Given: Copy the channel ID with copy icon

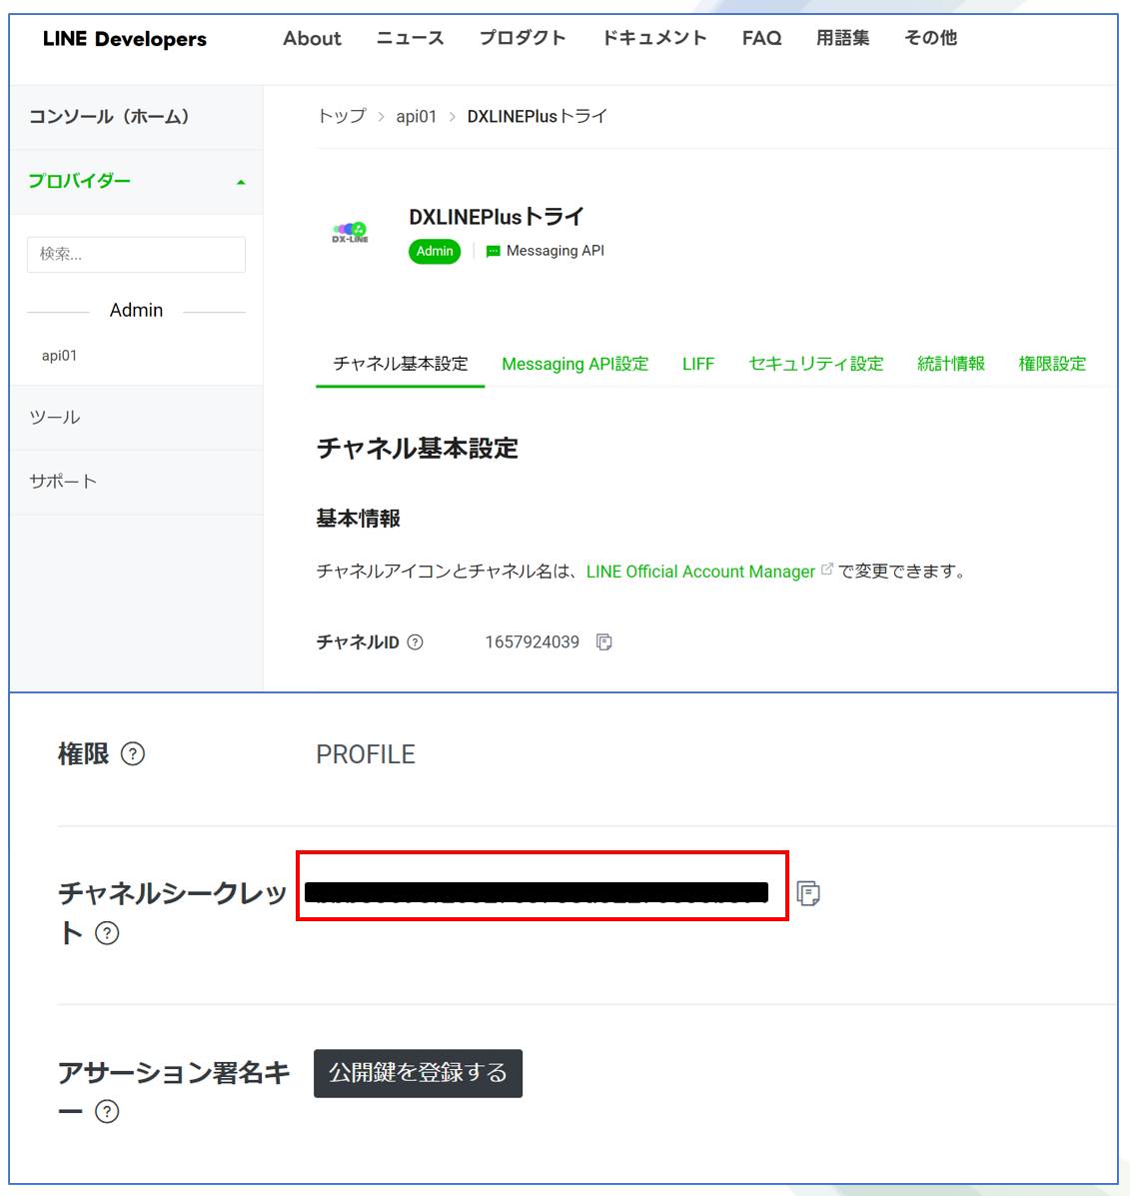Looking at the screenshot, I should (x=603, y=641).
